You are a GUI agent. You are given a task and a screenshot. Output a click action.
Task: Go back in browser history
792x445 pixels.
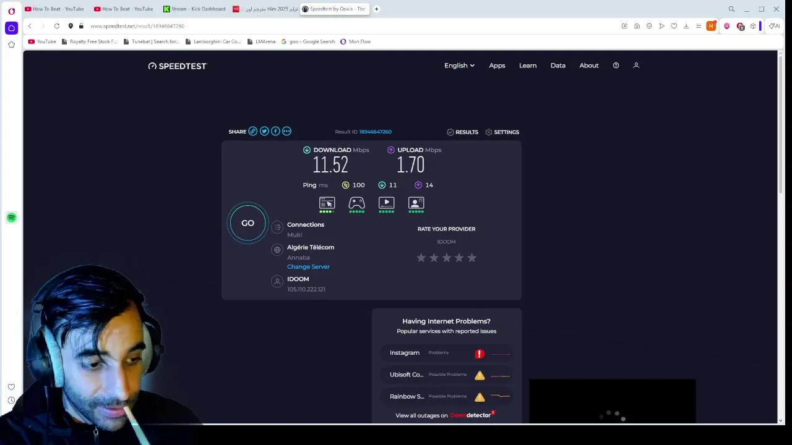(x=30, y=26)
